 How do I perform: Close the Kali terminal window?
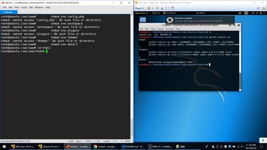click(x=239, y=25)
